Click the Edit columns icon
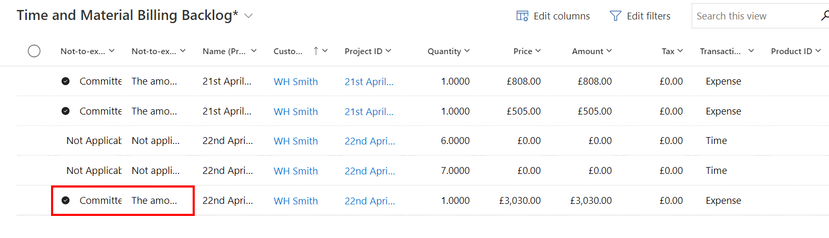The height and width of the screenshot is (238, 829). [x=522, y=16]
